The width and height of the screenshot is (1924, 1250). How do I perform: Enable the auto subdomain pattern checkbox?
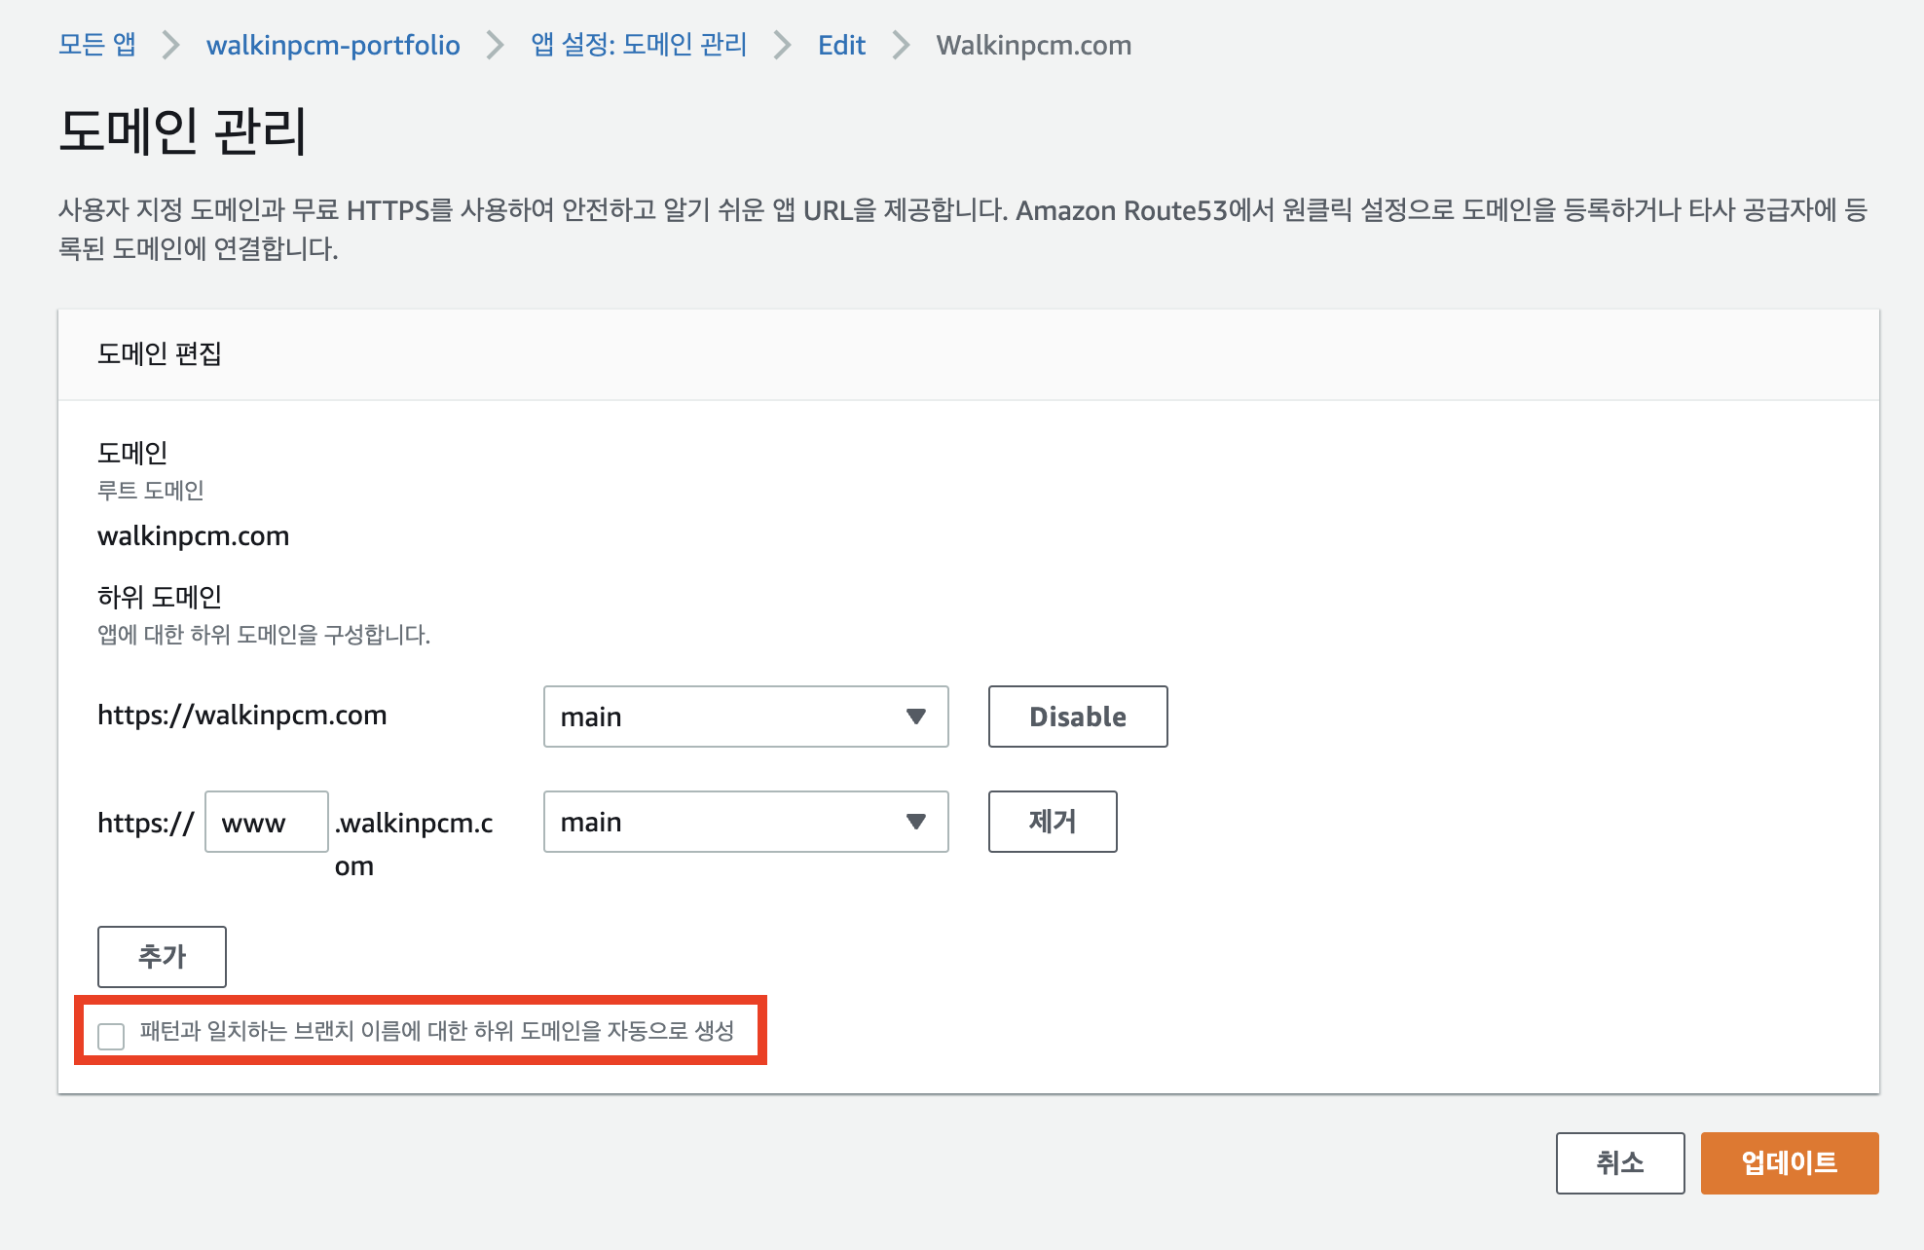(111, 1036)
